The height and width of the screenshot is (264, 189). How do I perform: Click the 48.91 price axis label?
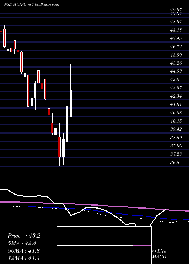click(176, 22)
